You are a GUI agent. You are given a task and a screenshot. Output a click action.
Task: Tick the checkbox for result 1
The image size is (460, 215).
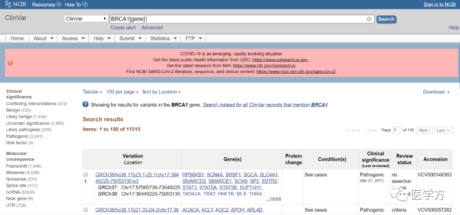click(86, 175)
